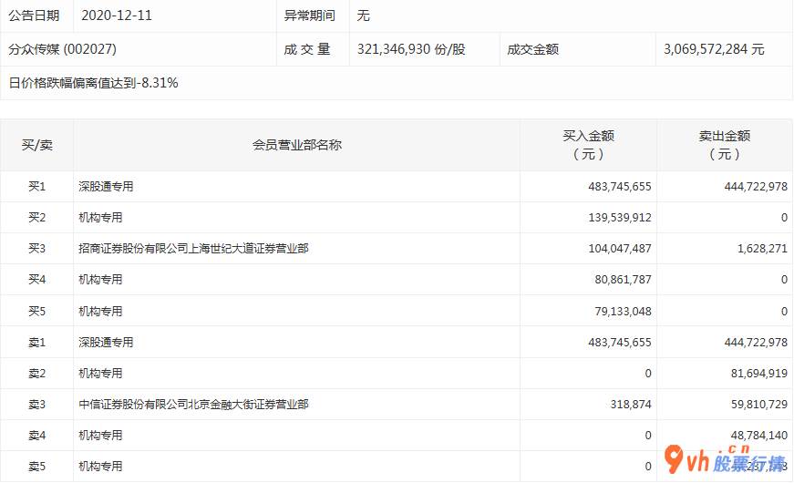794x483 pixels.
Task: Click the 483,745,655 value in 卖1 row
Action: (620, 343)
